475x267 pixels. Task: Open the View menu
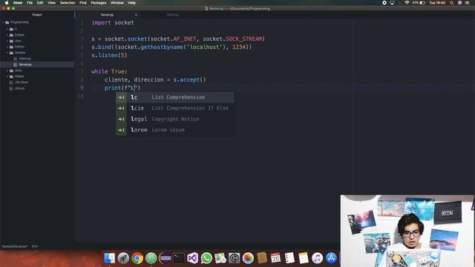point(51,3)
